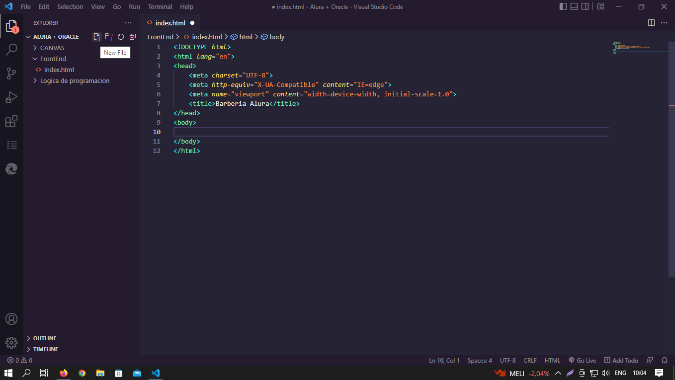
Task: Collapse all folders in Explorer
Action: [x=133, y=37]
